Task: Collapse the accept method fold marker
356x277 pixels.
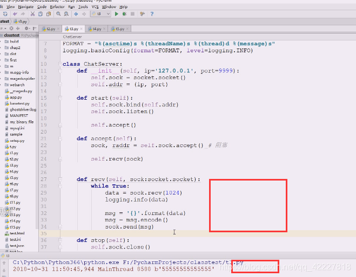Action: click(60, 138)
